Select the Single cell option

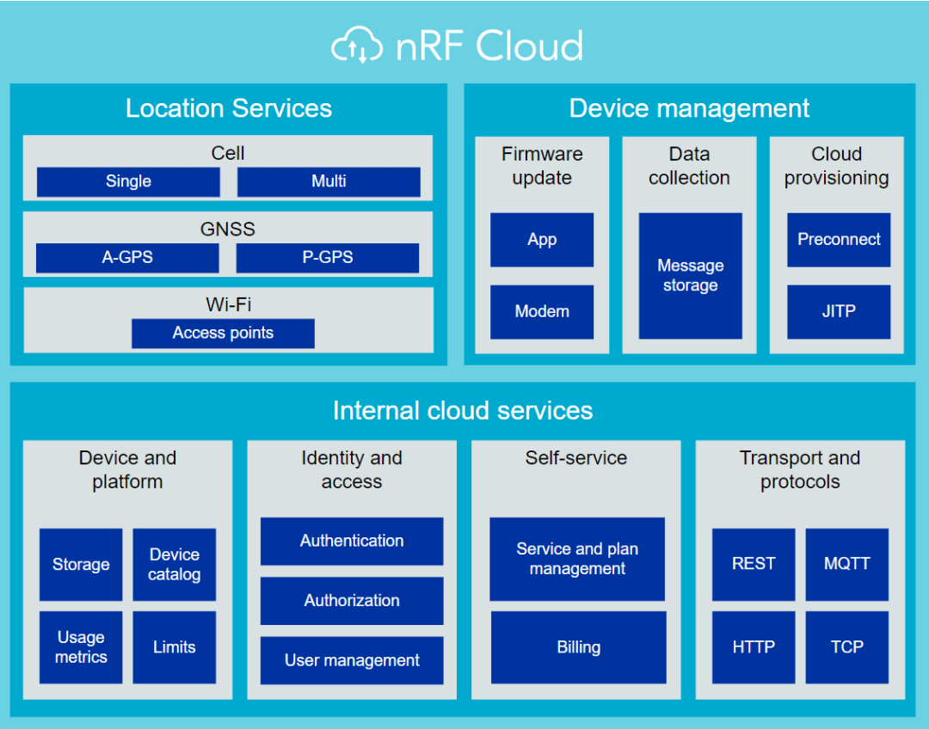click(x=127, y=181)
